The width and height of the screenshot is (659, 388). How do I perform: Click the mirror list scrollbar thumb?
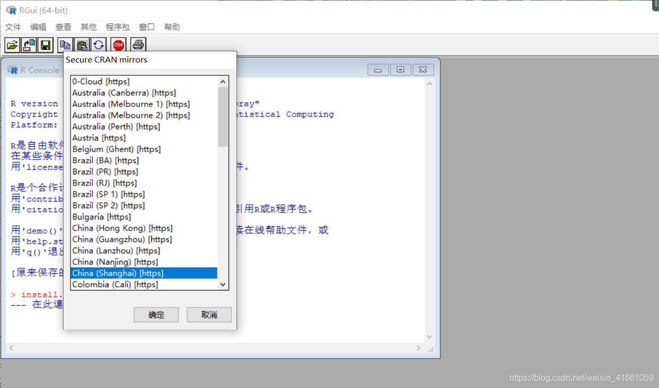223,117
